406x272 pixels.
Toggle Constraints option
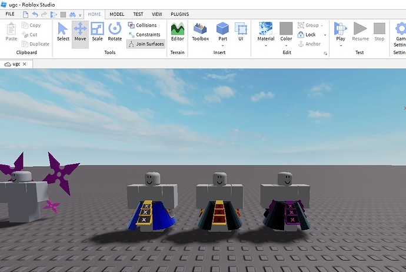click(x=144, y=35)
